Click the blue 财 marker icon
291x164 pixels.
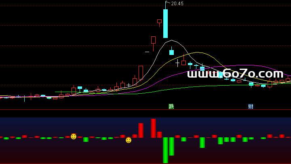(251, 106)
